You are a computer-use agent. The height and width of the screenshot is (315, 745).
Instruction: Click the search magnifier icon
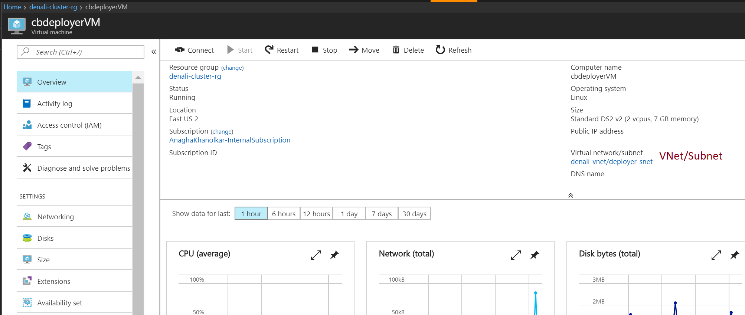25,52
